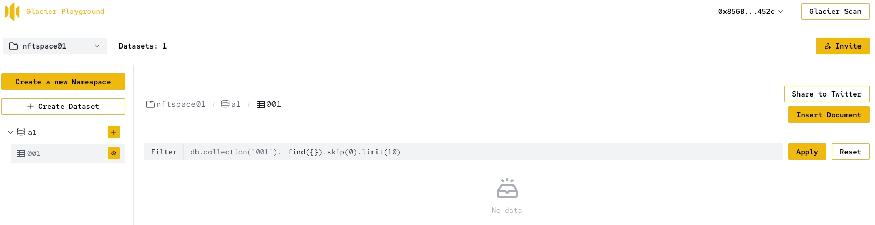The width and height of the screenshot is (875, 225).
Task: Open the Glacier Scan link
Action: 835,11
